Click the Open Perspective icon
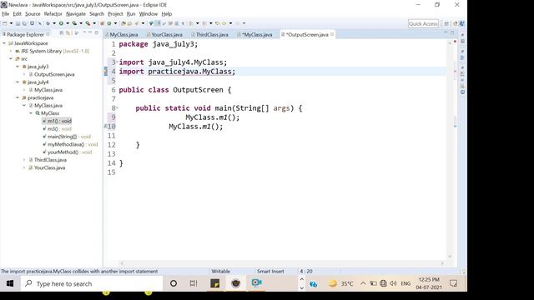 (446, 23)
